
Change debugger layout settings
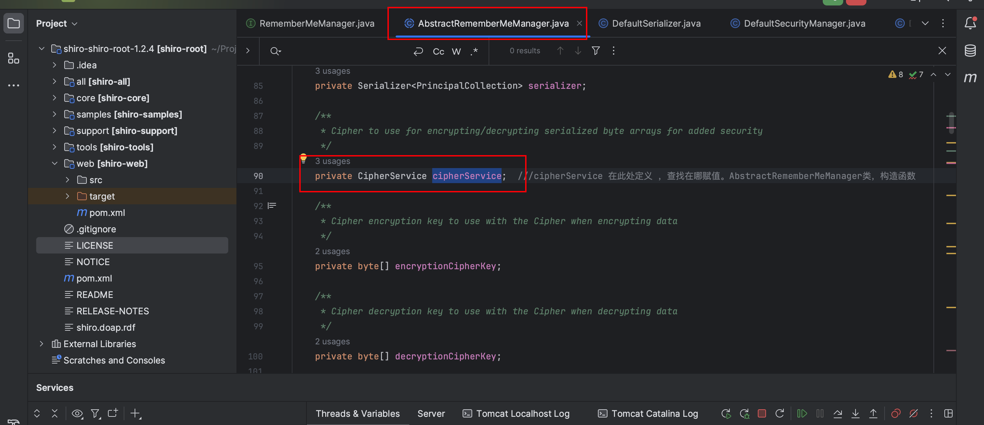pyautogui.click(x=948, y=413)
